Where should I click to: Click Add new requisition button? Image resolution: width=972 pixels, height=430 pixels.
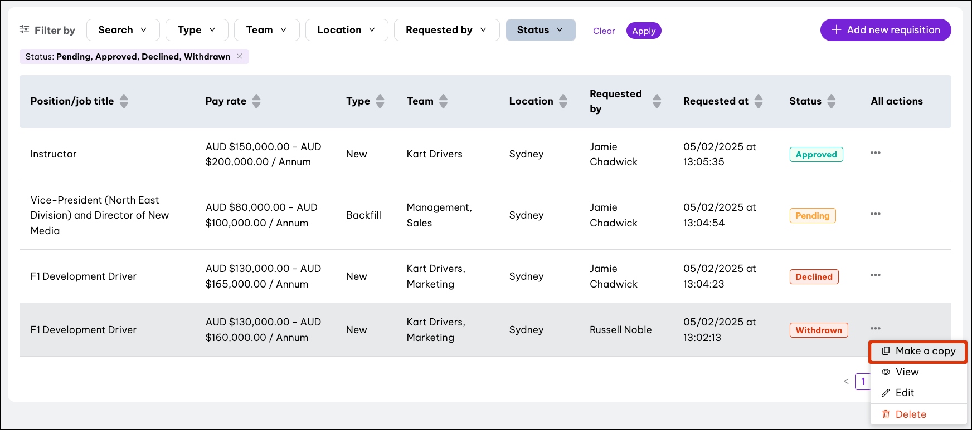click(x=885, y=30)
